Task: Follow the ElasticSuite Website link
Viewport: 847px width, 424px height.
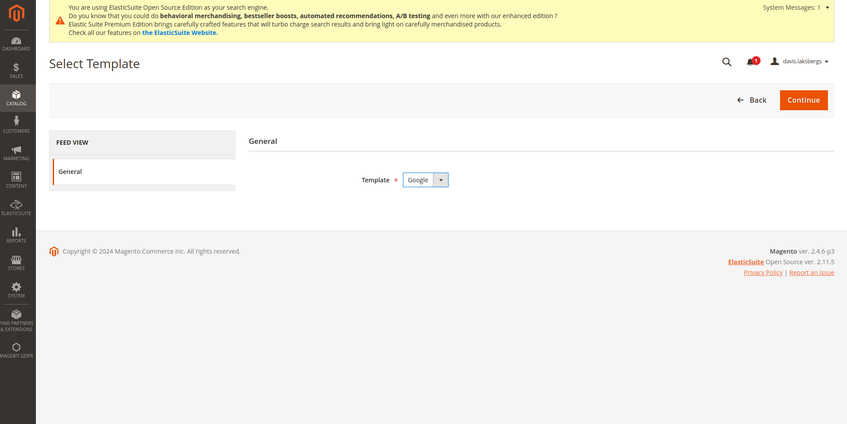Action: pyautogui.click(x=180, y=33)
